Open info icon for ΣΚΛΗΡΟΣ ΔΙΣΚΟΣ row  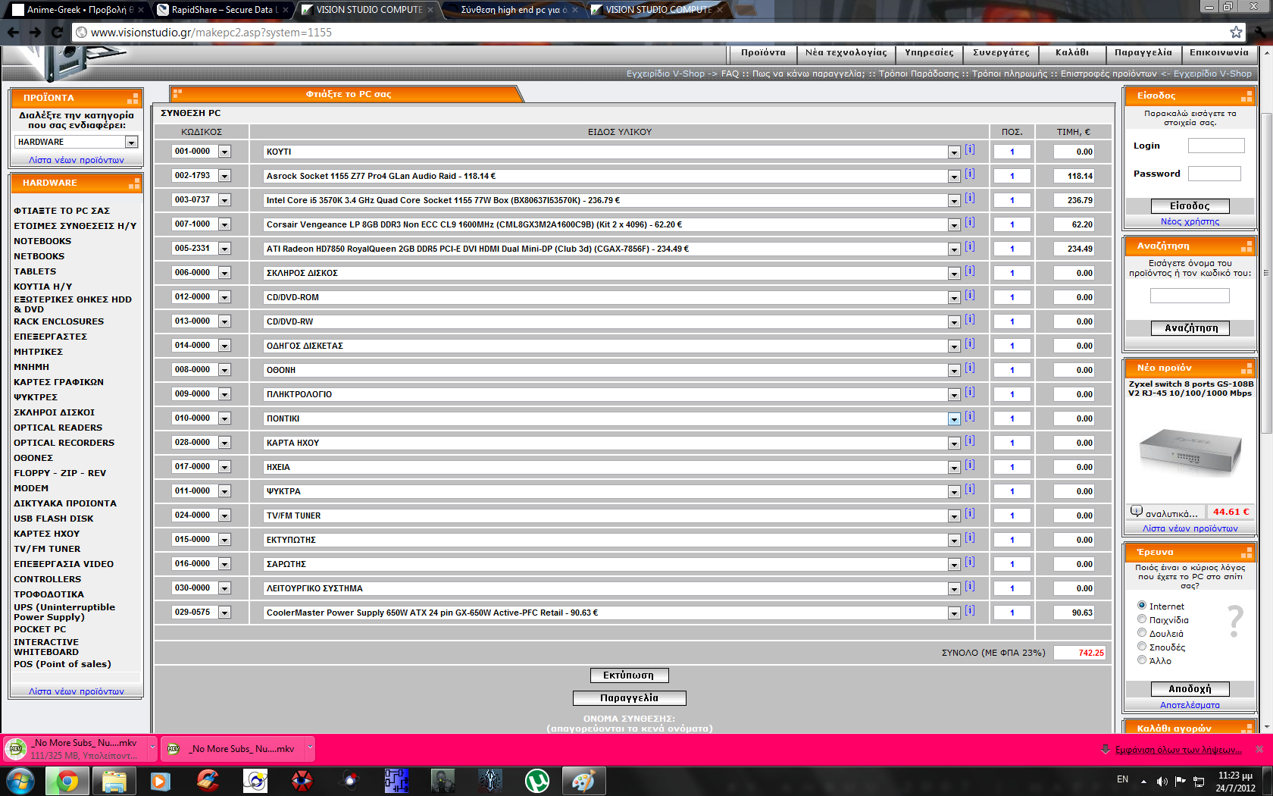point(970,271)
